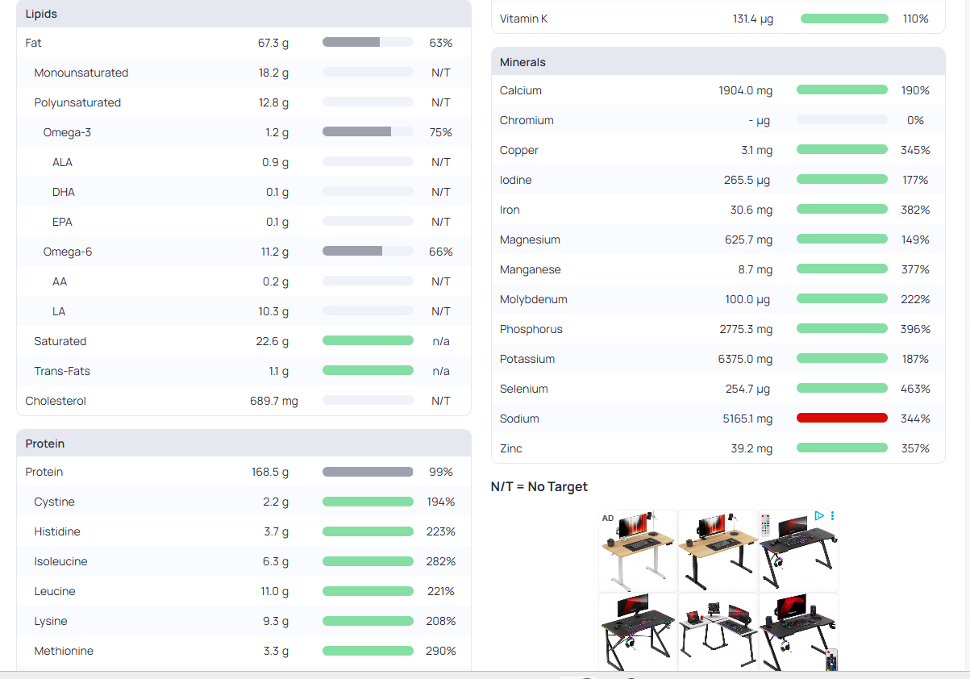The image size is (970, 679).
Task: Click the Fat 63% progress bar
Action: 368,43
